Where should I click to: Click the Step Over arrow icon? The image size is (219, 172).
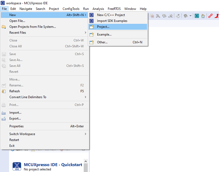click(164, 16)
